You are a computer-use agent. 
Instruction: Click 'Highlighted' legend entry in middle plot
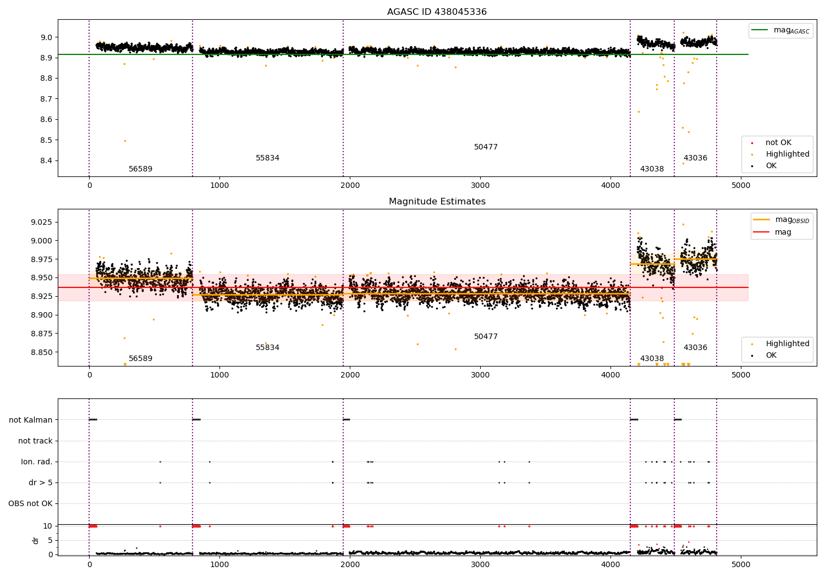point(787,344)
